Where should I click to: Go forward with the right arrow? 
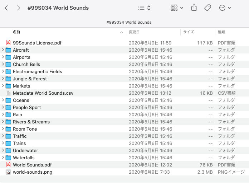(18, 8)
